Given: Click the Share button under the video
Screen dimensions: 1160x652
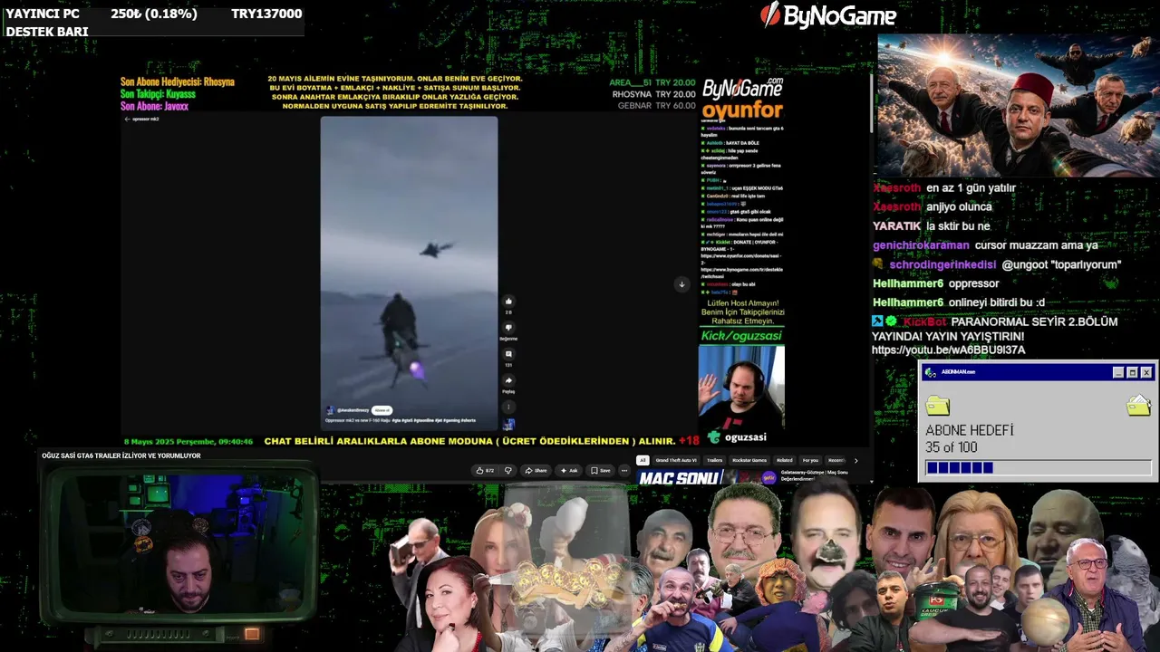Looking at the screenshot, I should 536,470.
